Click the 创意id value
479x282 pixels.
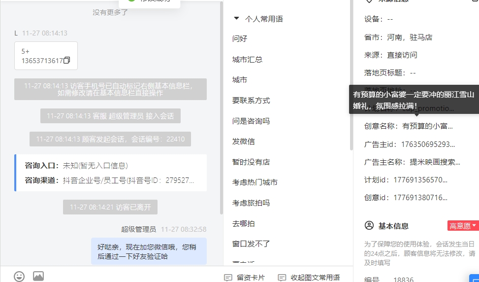click(420, 197)
